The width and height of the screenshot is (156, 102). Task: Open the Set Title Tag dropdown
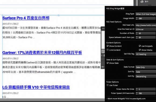[x=146, y=54]
